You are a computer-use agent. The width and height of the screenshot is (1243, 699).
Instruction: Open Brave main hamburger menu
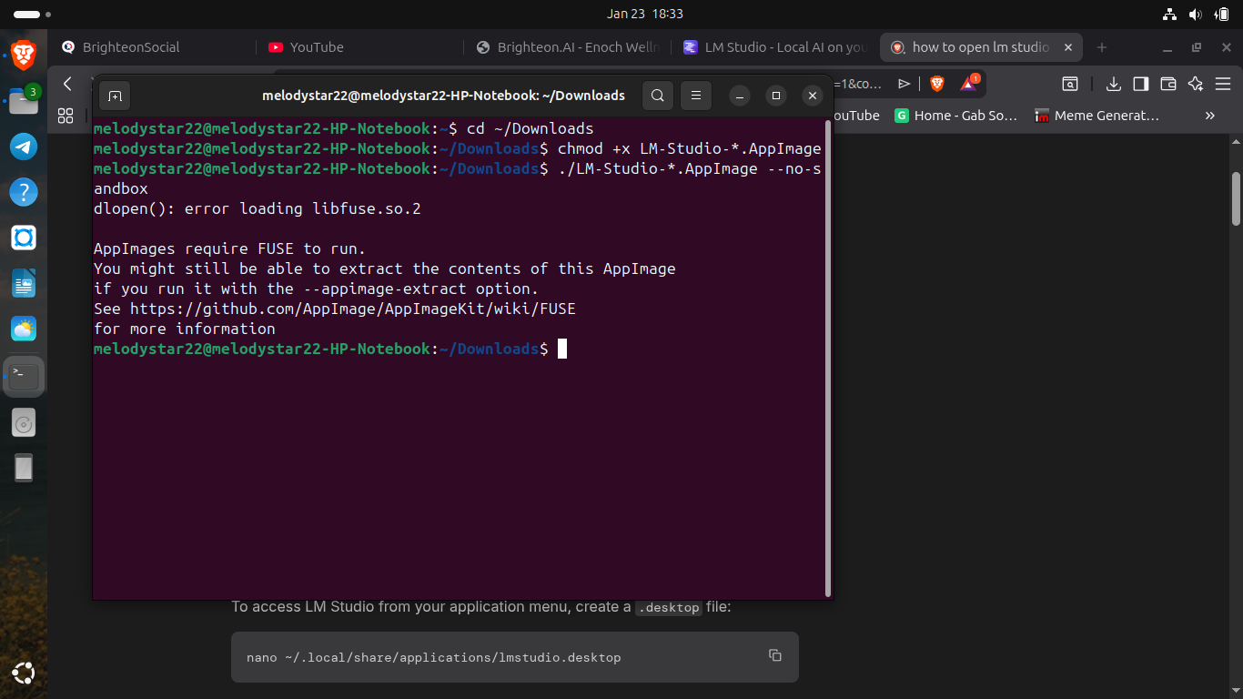point(1223,84)
